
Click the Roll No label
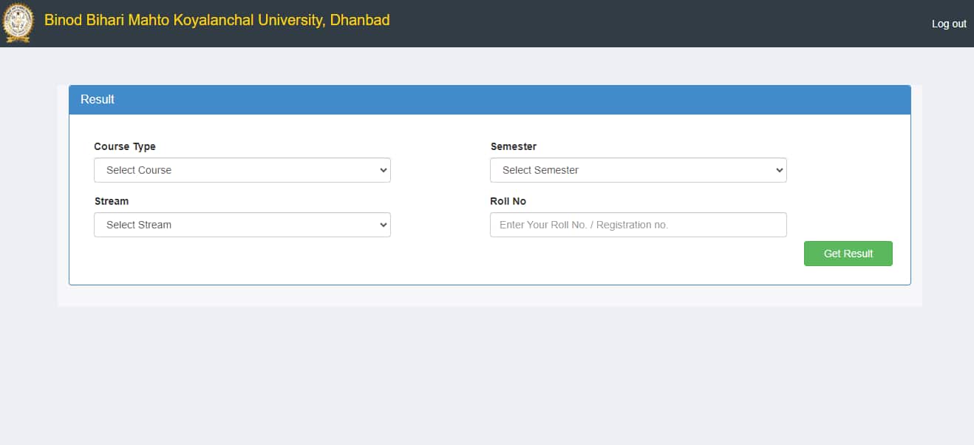(x=508, y=201)
